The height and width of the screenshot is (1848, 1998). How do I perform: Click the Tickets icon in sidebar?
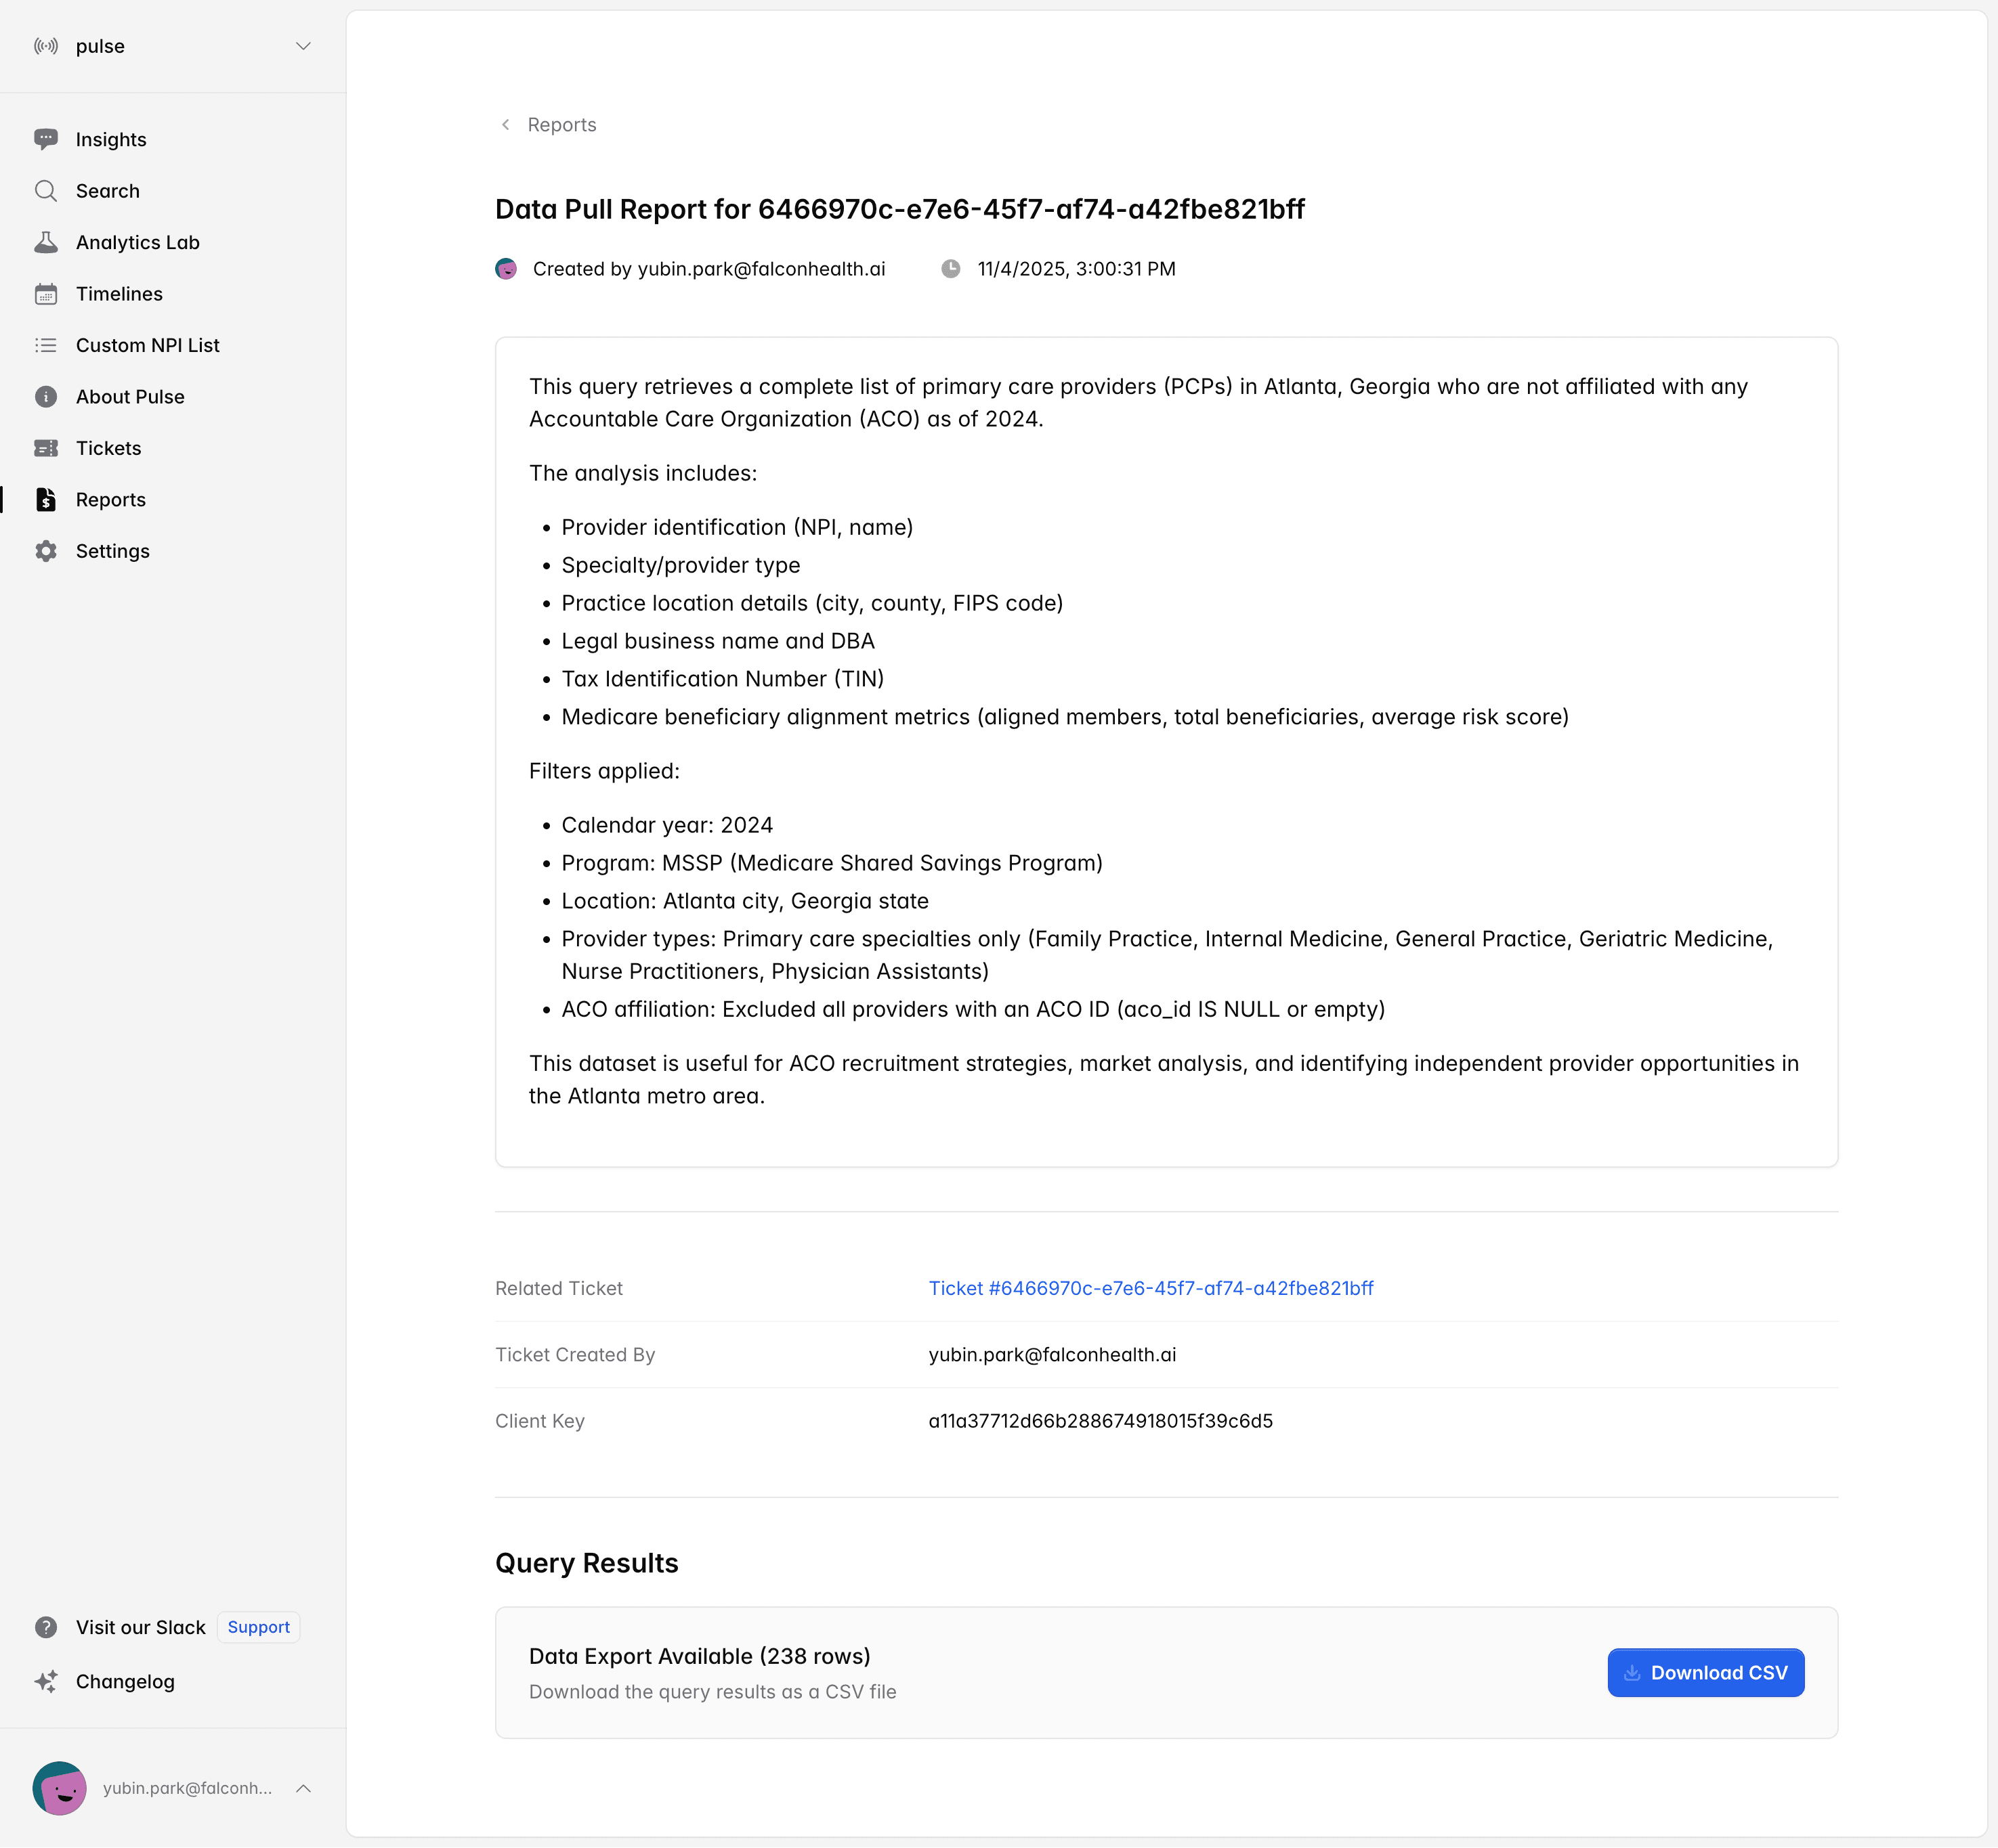(46, 448)
